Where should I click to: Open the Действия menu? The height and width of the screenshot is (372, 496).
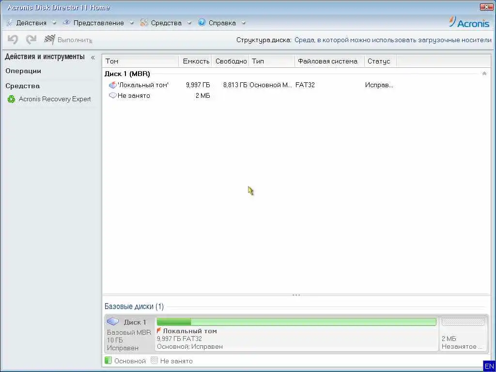(x=31, y=23)
